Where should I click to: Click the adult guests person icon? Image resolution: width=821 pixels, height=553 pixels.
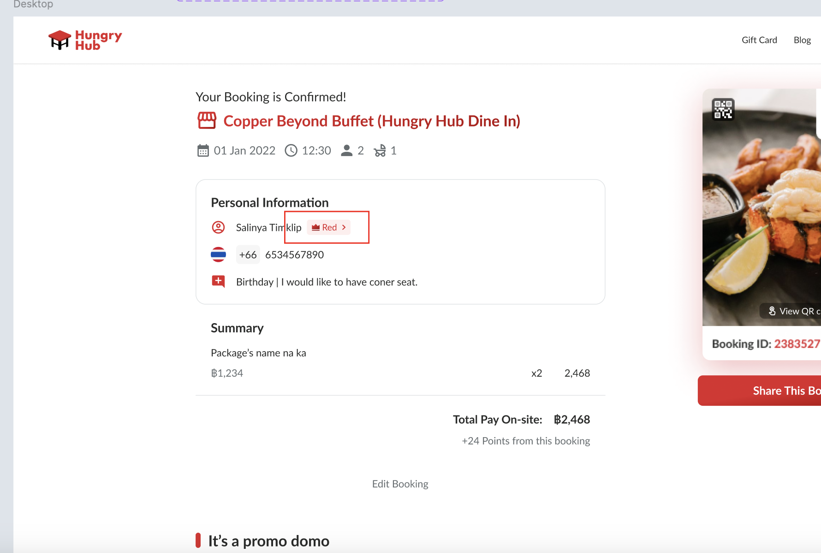[x=347, y=151]
